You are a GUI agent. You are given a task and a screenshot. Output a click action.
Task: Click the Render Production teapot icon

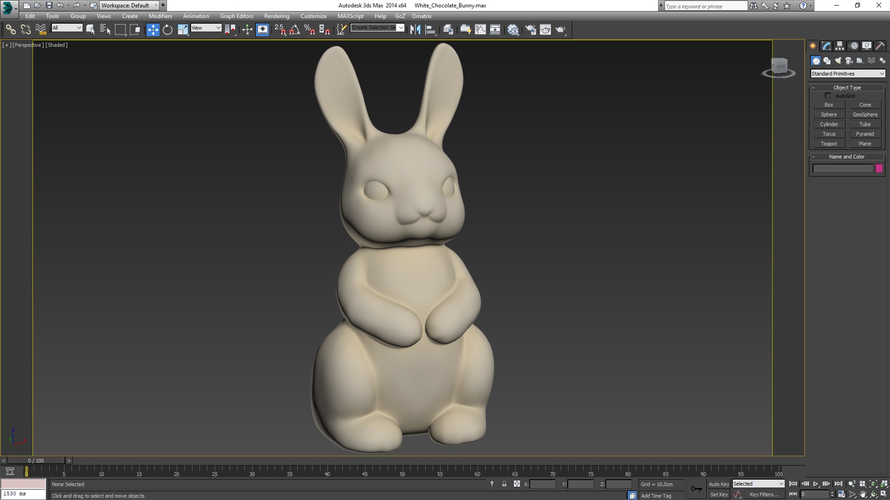560,30
